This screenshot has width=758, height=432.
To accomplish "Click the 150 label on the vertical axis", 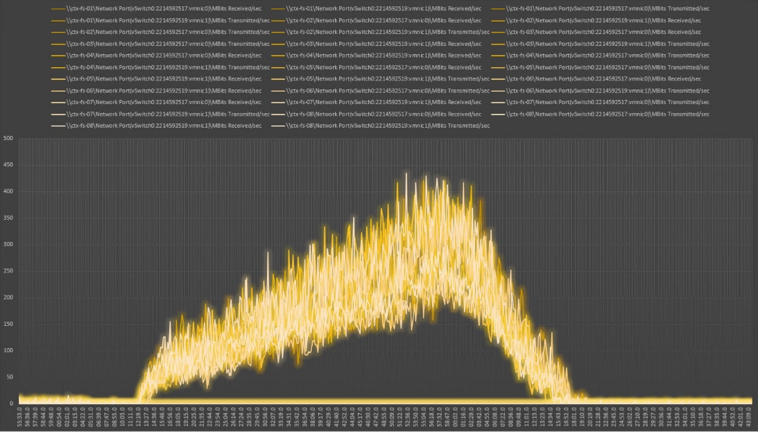I will [x=8, y=325].
